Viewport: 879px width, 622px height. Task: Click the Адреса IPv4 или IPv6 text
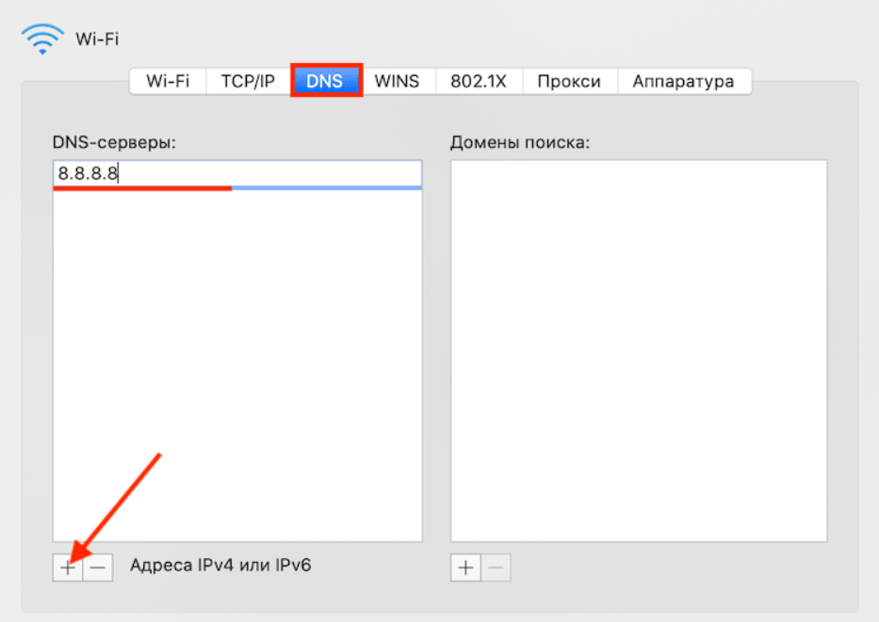tap(220, 566)
